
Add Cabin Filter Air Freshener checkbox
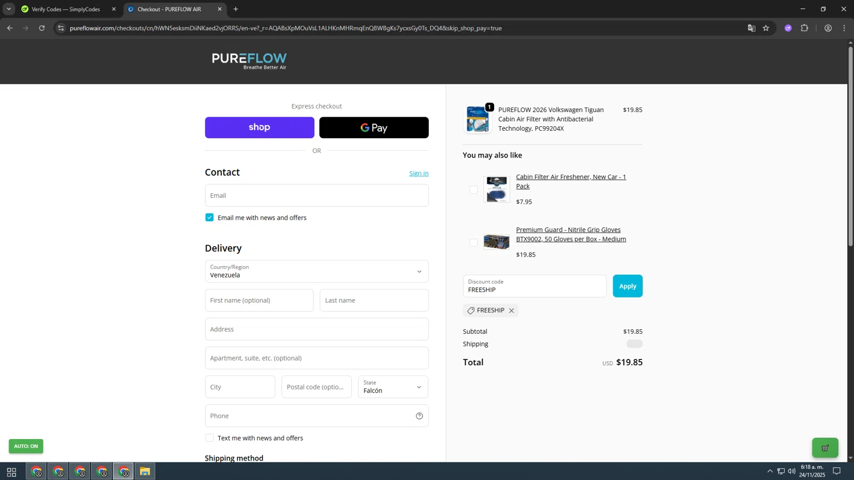pyautogui.click(x=474, y=190)
